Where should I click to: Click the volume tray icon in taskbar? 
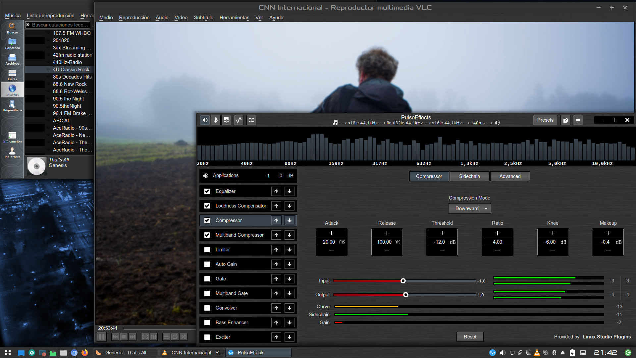pyautogui.click(x=503, y=353)
